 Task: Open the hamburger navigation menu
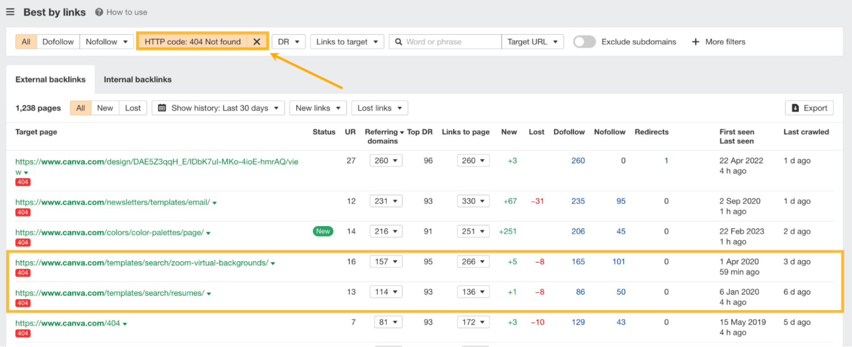pos(10,12)
